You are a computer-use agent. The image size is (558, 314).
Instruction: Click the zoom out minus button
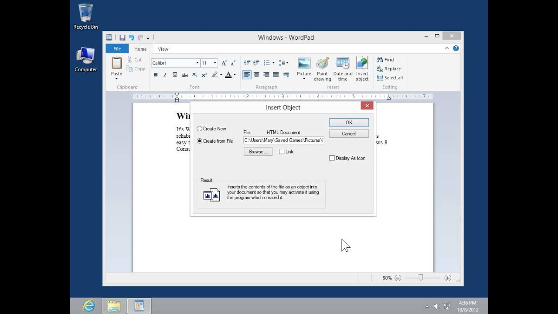(398, 278)
